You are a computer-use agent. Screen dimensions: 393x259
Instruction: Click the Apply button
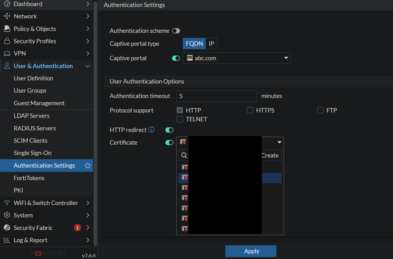(251, 251)
